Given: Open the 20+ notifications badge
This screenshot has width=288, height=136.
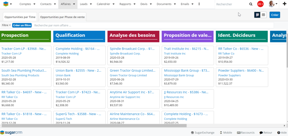Looking at the screenshot, I should (260, 4).
